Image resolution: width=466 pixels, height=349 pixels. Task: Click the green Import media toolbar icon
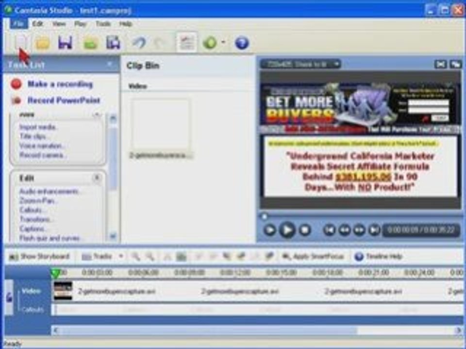91,44
